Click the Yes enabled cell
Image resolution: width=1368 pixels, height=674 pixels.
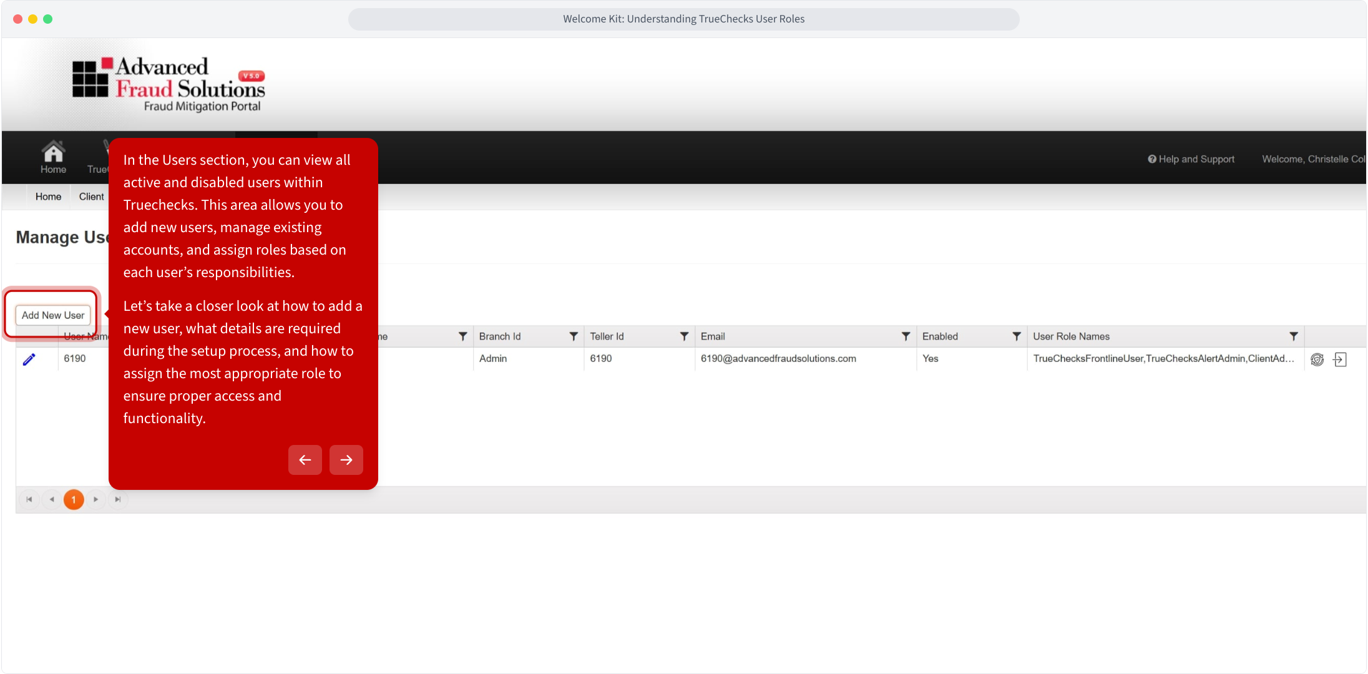971,359
